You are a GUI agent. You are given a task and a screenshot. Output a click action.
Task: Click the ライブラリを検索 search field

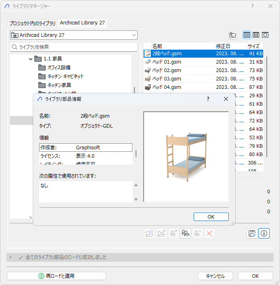74,47
